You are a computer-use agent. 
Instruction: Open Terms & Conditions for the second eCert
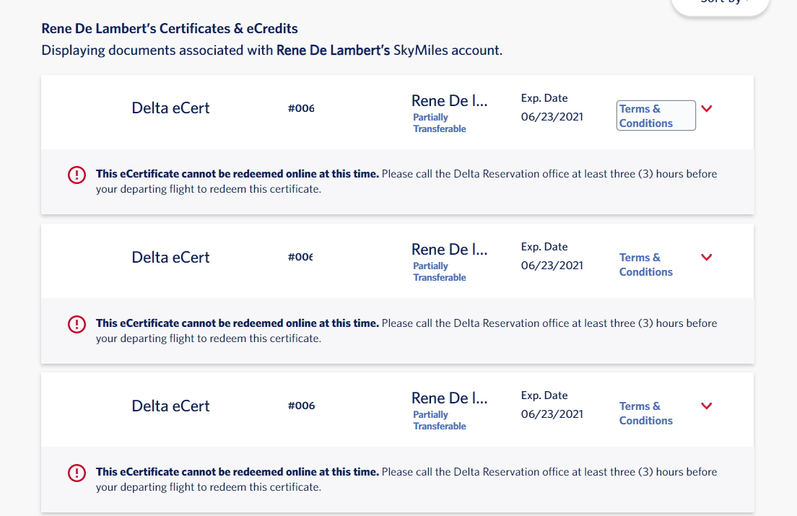pos(645,264)
